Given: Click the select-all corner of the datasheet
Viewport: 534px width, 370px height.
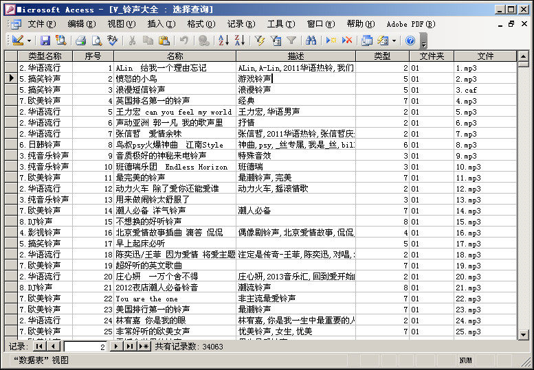Looking at the screenshot, I should click(11, 56).
